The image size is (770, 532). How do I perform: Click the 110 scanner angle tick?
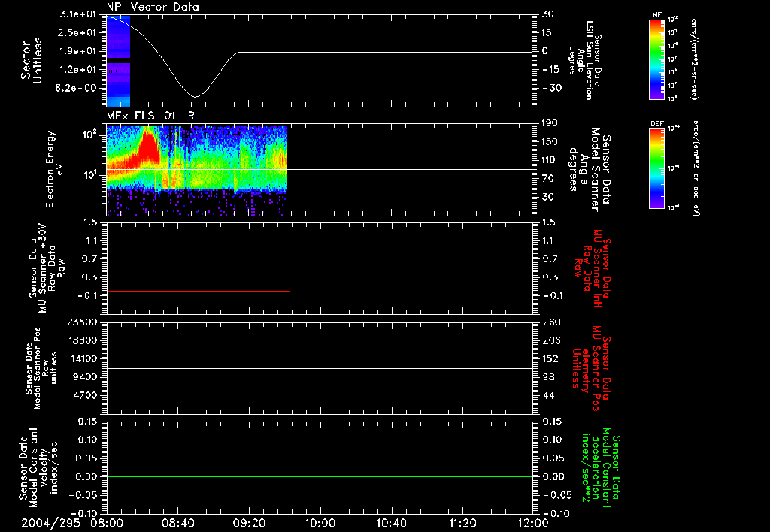pos(550,160)
